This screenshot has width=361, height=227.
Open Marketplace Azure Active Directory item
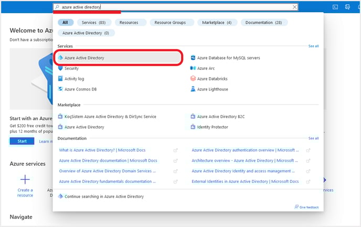click(x=84, y=127)
